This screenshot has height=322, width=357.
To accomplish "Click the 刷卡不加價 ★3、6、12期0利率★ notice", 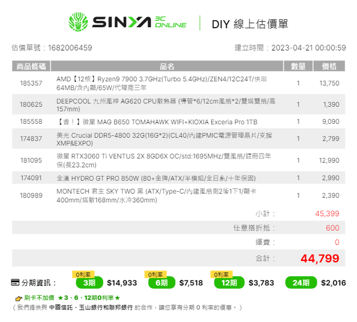I will pos(72,298).
